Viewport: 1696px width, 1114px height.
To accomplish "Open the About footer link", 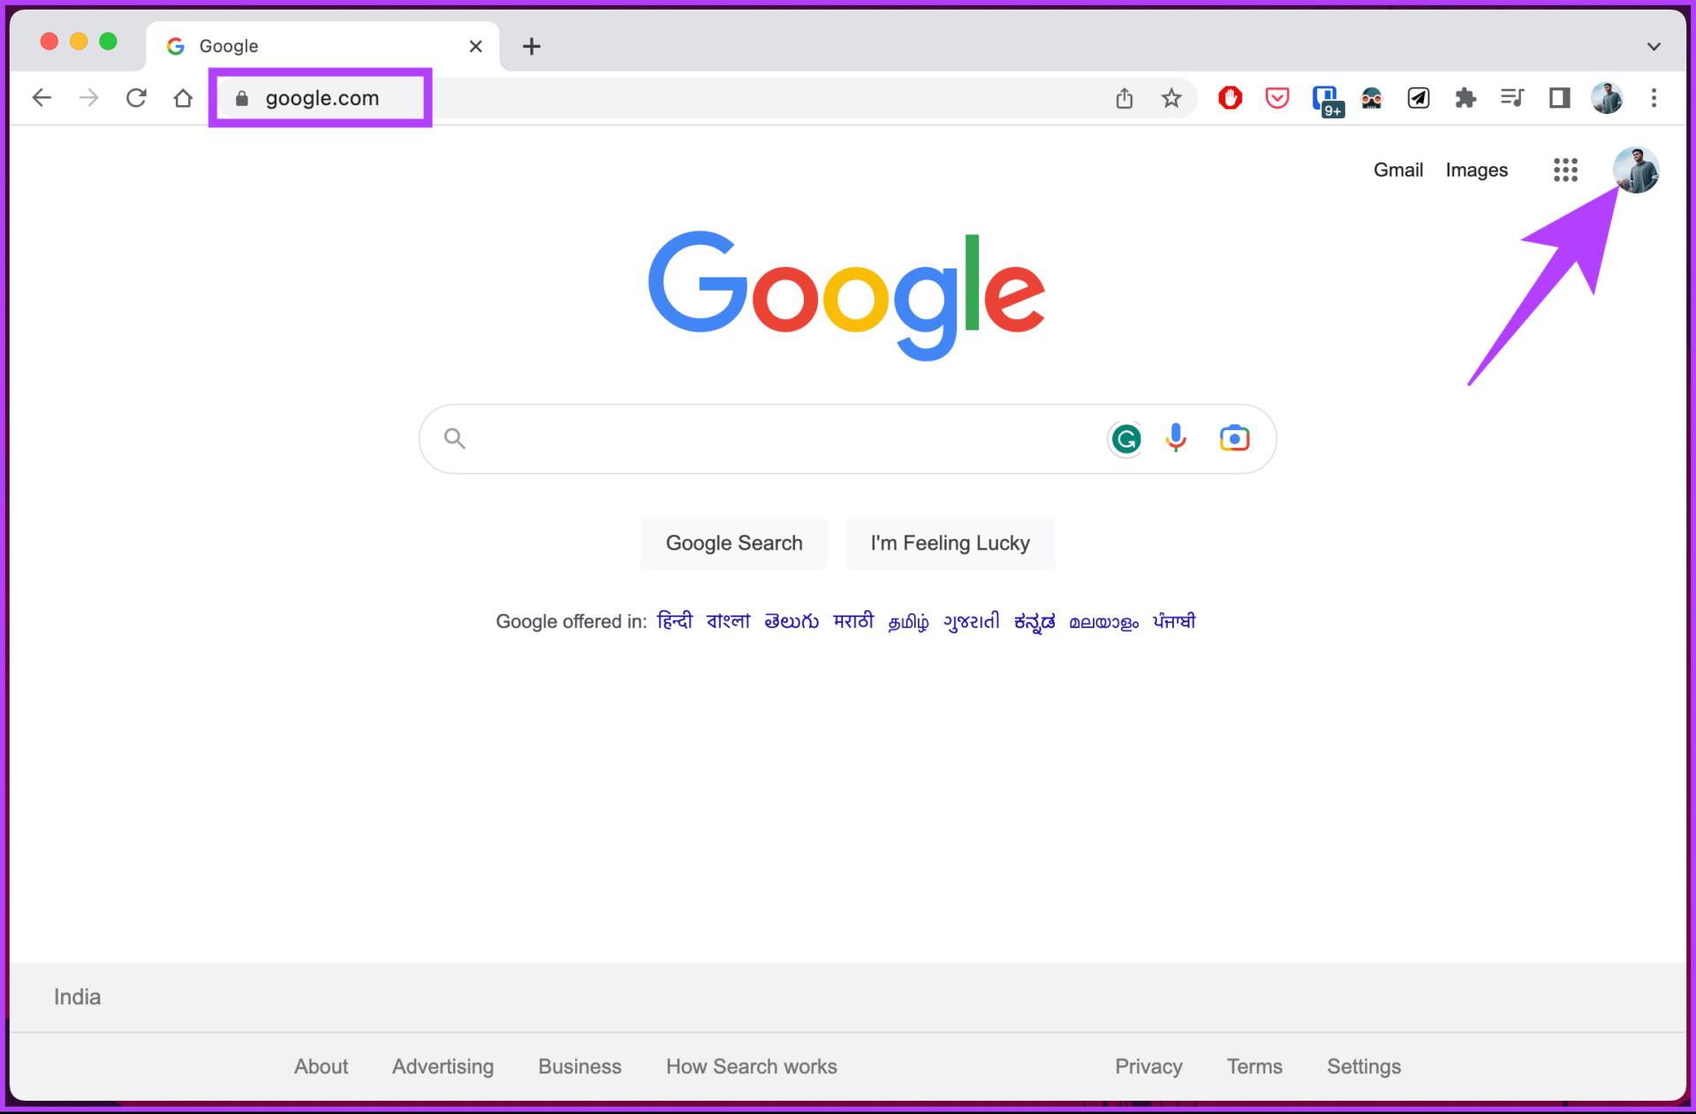I will coord(321,1066).
